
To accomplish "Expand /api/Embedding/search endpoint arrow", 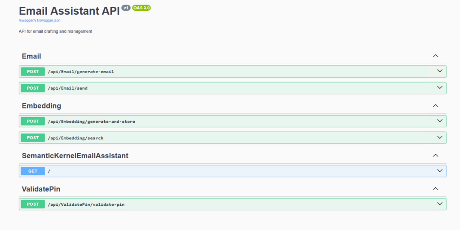I will click(439, 137).
